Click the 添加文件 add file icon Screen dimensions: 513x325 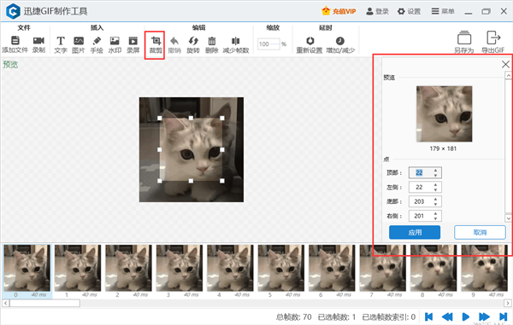15,40
